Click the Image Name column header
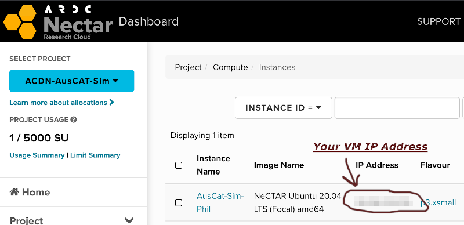 (x=279, y=165)
